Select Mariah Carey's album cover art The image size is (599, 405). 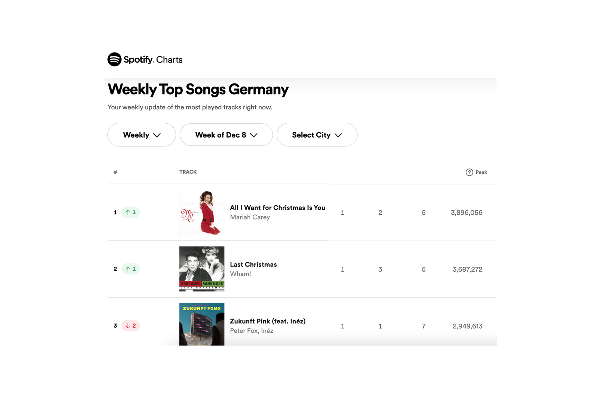[x=201, y=212]
